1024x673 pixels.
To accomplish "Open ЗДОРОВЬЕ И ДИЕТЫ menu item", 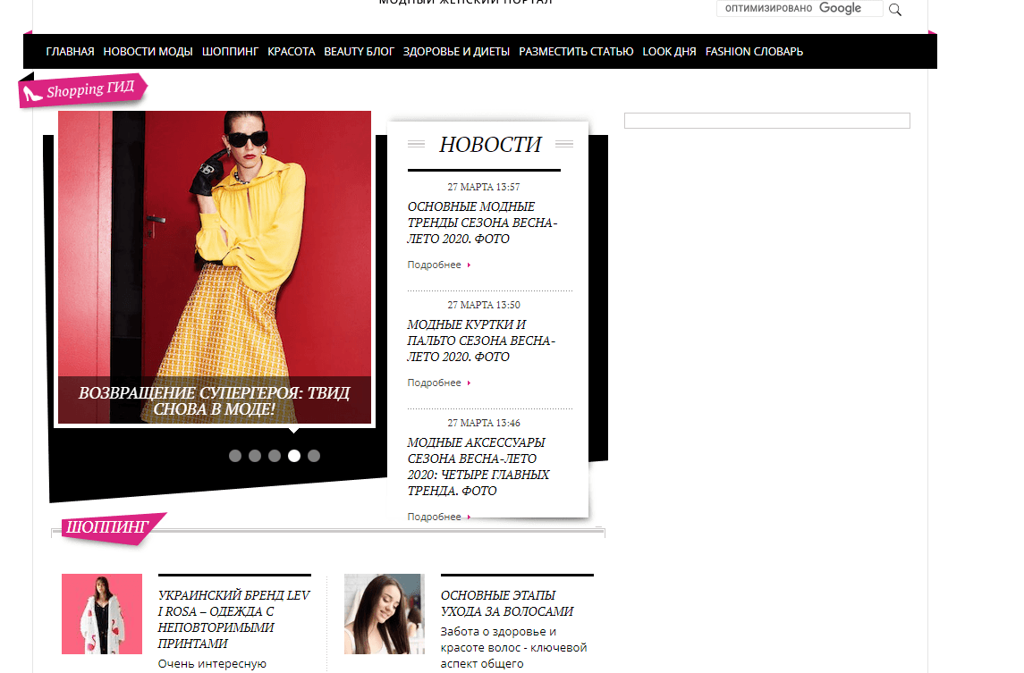I will [456, 52].
